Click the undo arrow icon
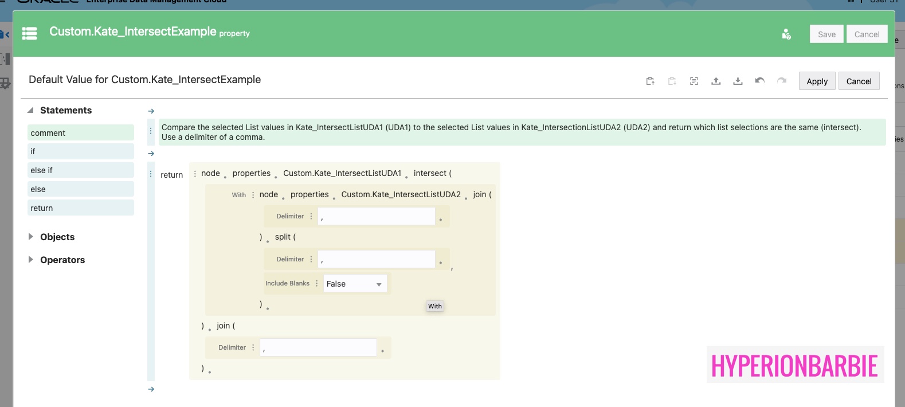 tap(759, 81)
